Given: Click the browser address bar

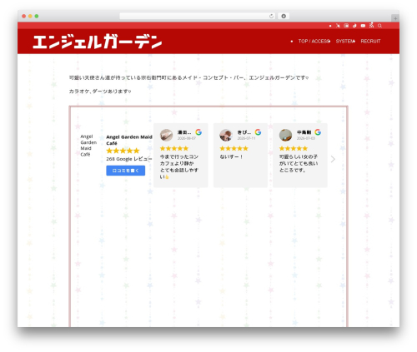Looking at the screenshot, I should pos(198,16).
